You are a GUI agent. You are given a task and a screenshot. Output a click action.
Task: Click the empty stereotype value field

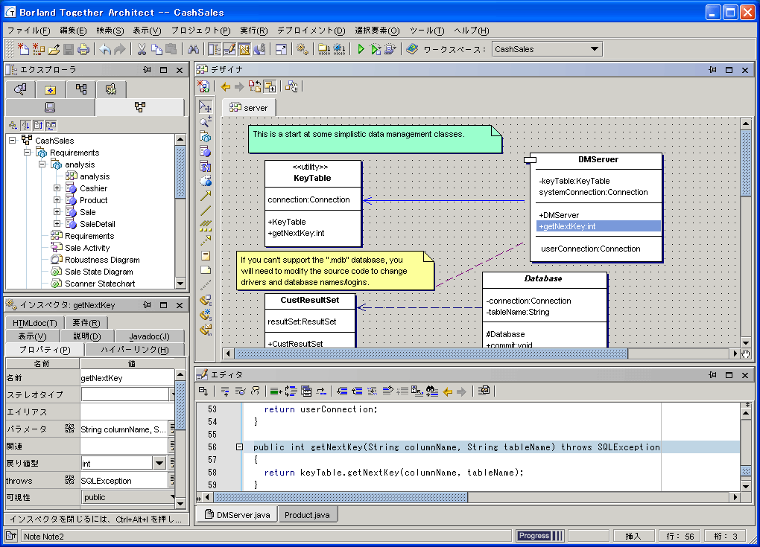124,394
